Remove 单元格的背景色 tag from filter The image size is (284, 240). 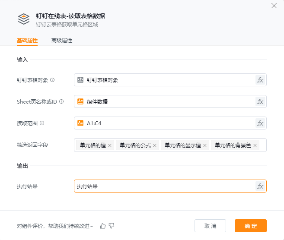255,145
